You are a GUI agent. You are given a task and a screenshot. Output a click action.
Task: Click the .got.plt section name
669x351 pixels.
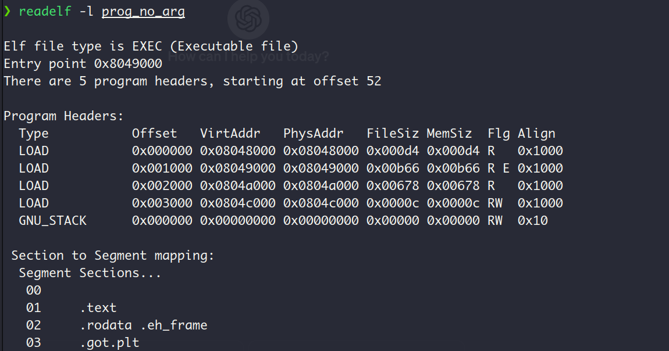pos(109,343)
